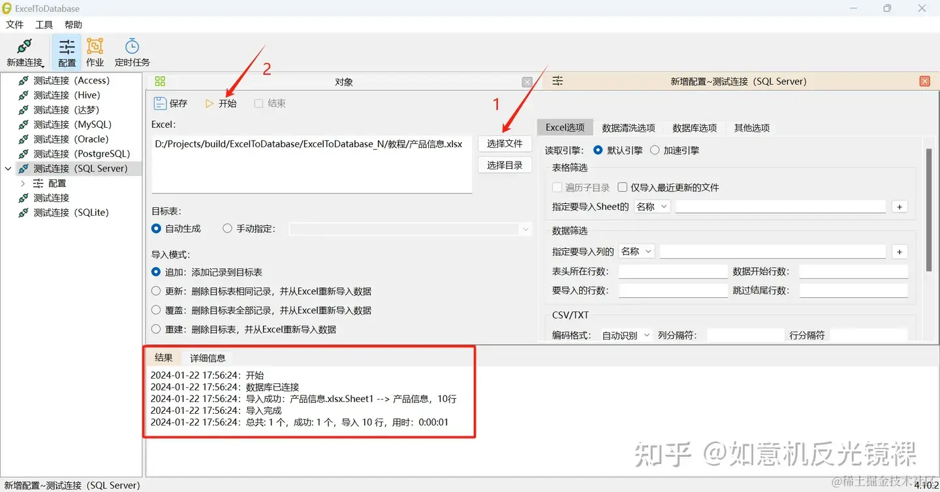Select 加速引擎 read engine
Image resolution: width=940 pixels, height=492 pixels.
(655, 150)
